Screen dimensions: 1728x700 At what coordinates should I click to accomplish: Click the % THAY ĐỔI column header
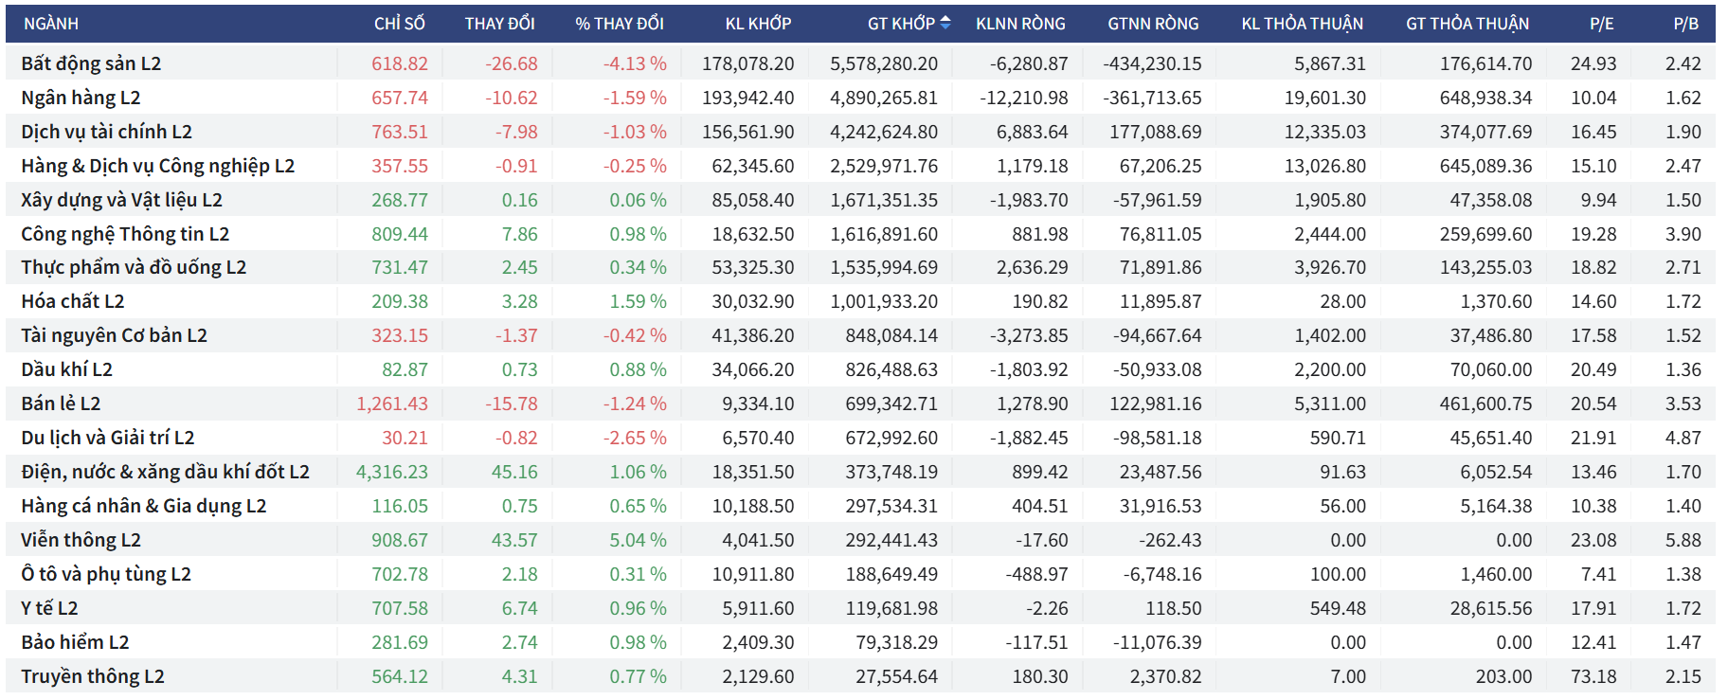point(619,24)
